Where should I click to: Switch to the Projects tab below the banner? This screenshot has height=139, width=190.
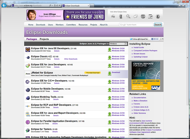(x=44, y=39)
